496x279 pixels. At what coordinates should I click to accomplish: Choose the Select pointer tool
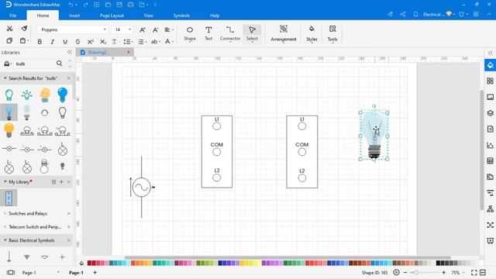pyautogui.click(x=252, y=33)
